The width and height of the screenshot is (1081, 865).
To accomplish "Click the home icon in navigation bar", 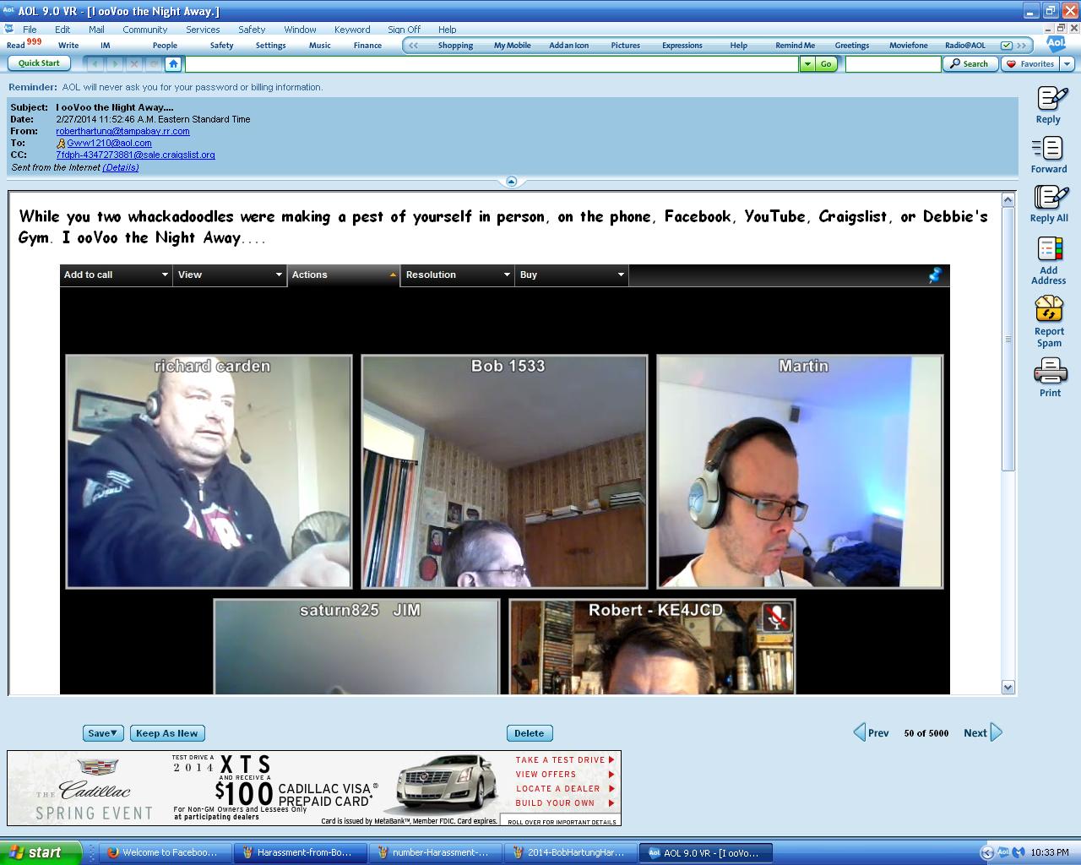I will (x=173, y=63).
